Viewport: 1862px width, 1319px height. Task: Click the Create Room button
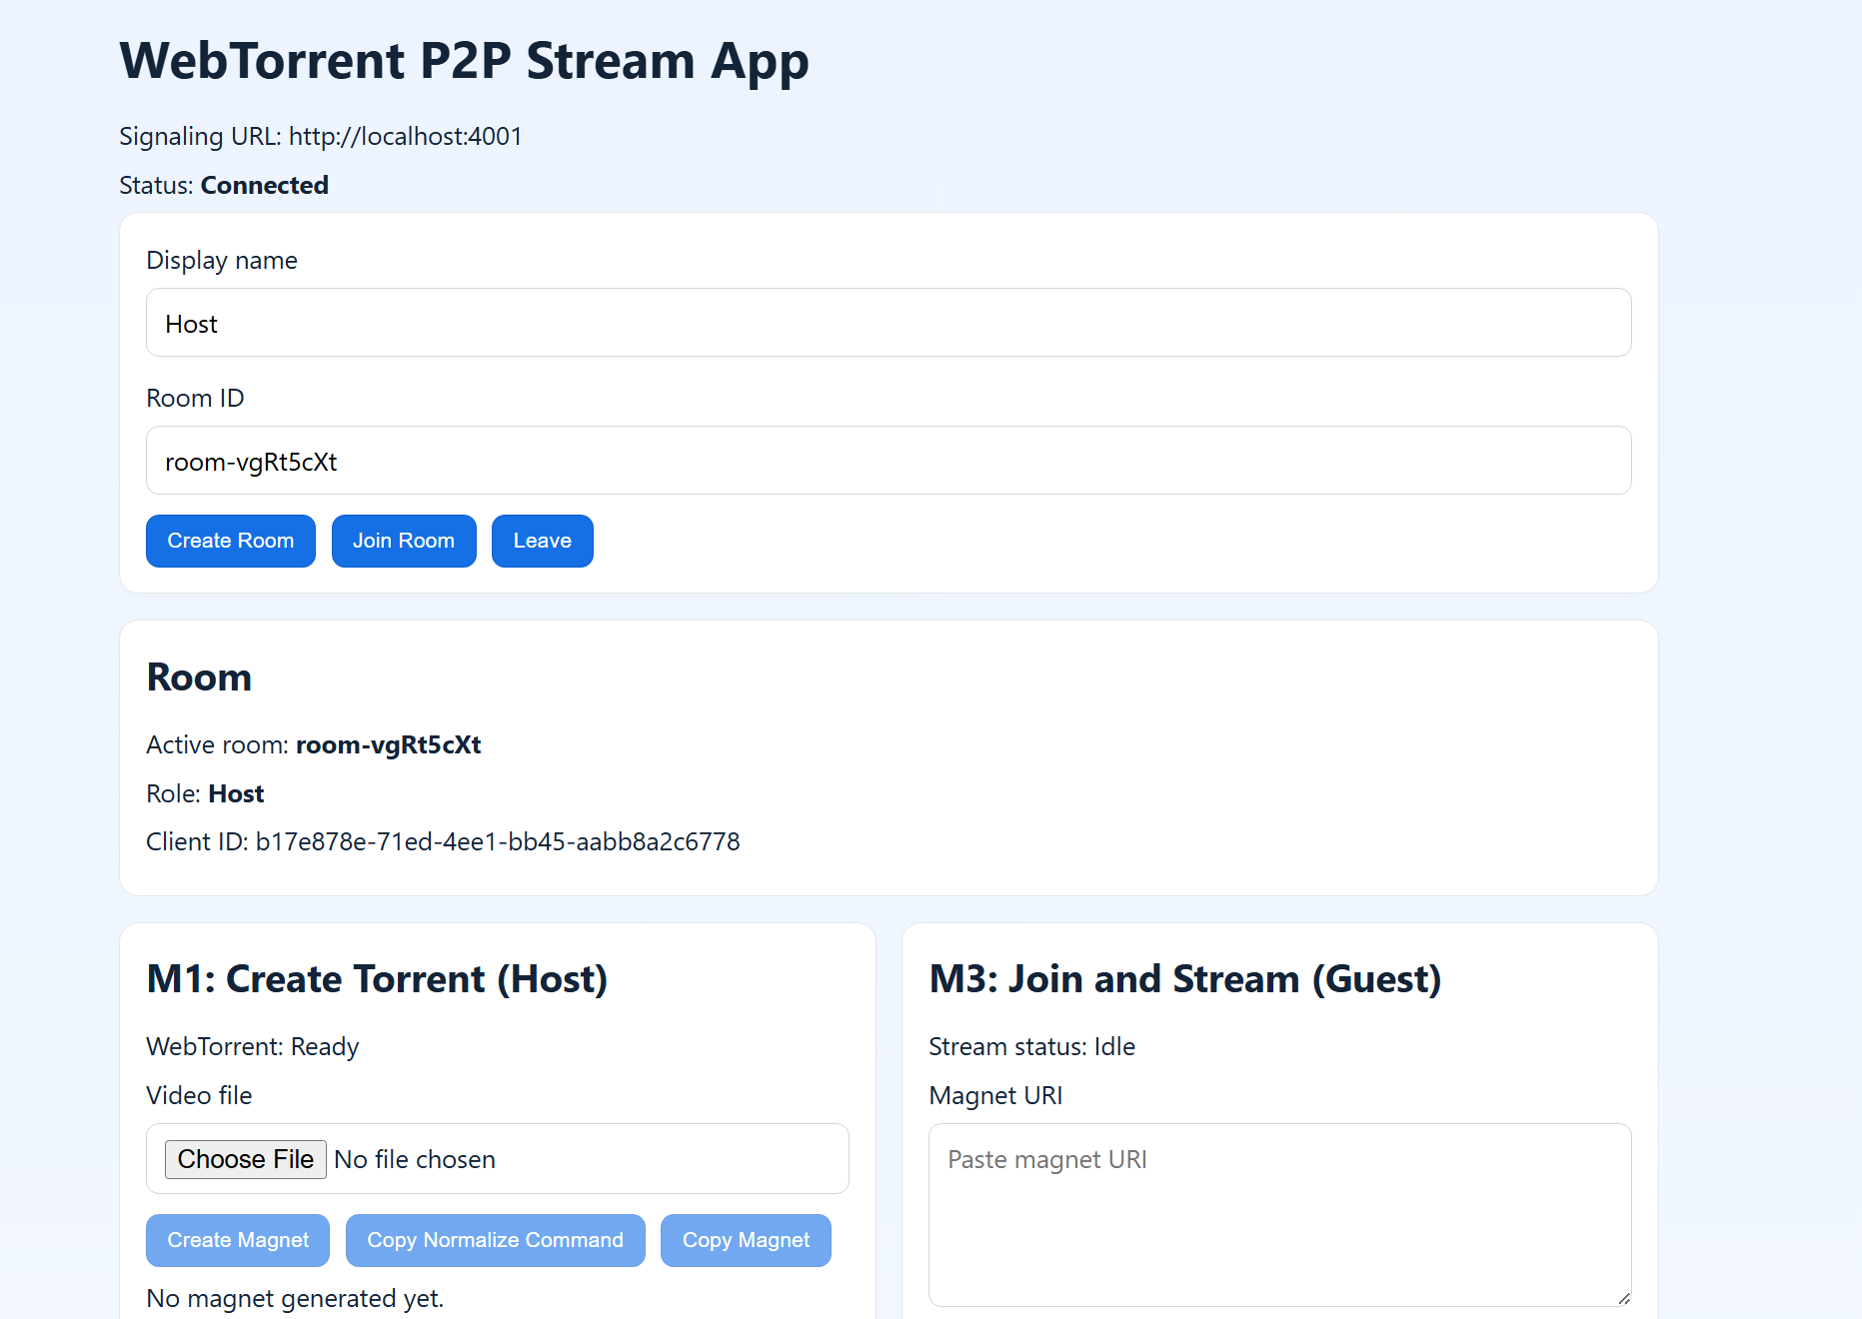click(x=231, y=541)
